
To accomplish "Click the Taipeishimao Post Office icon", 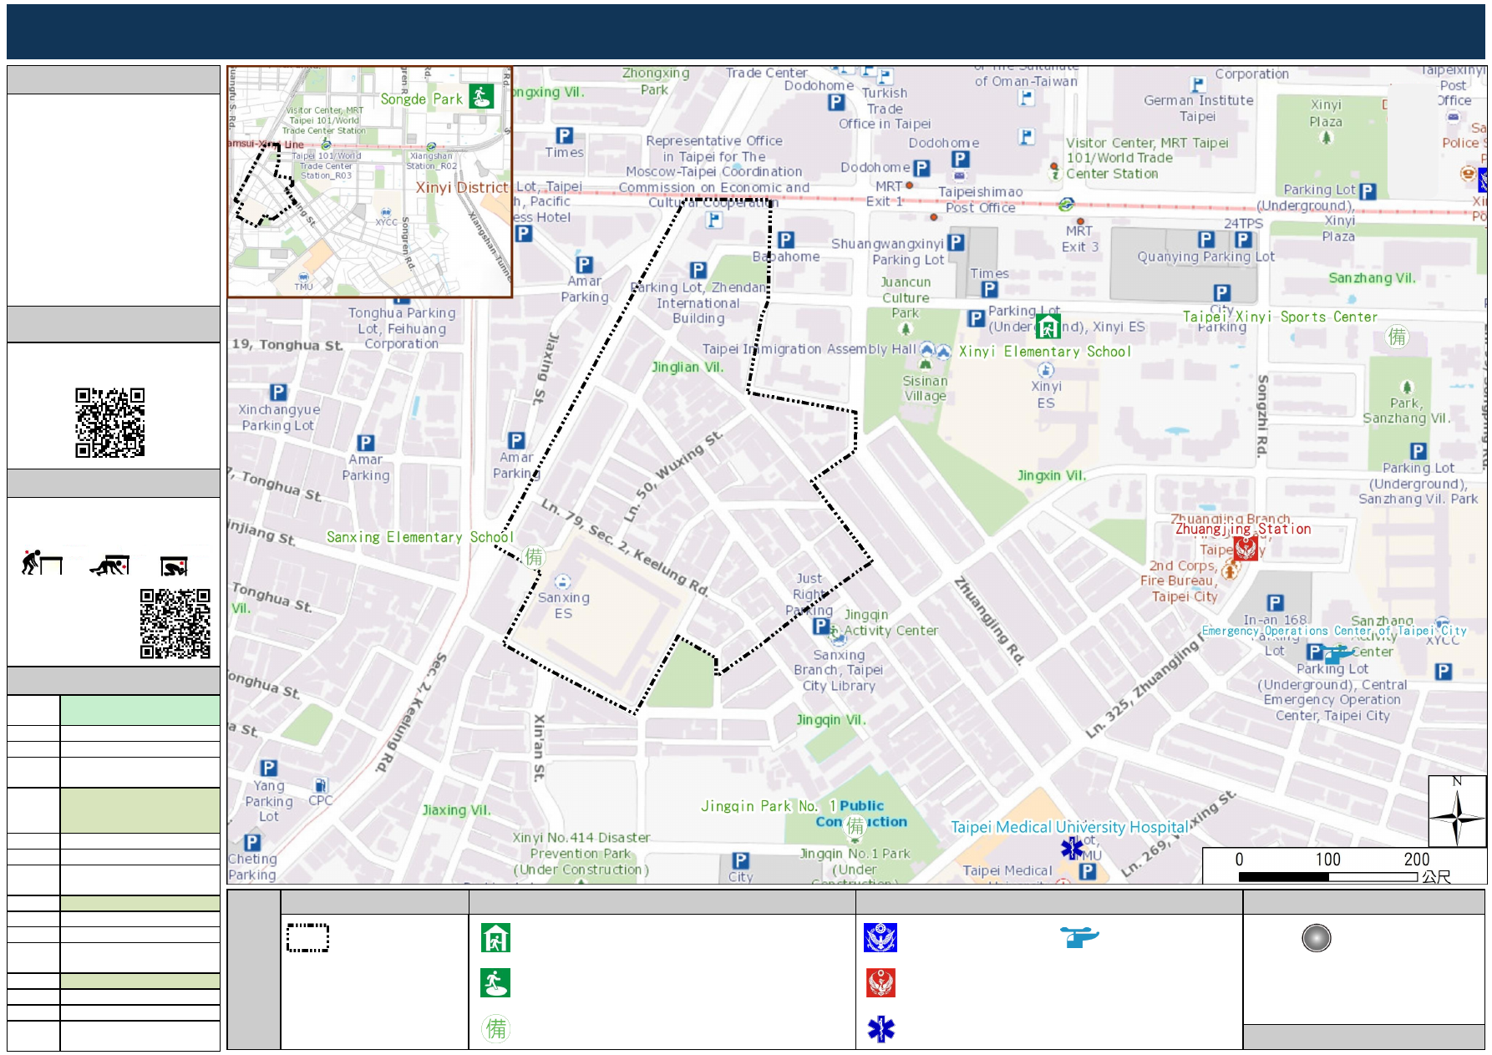I will [x=959, y=176].
